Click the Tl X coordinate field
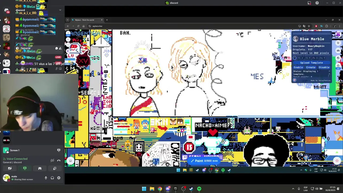The image size is (343, 193). click(x=301, y=58)
